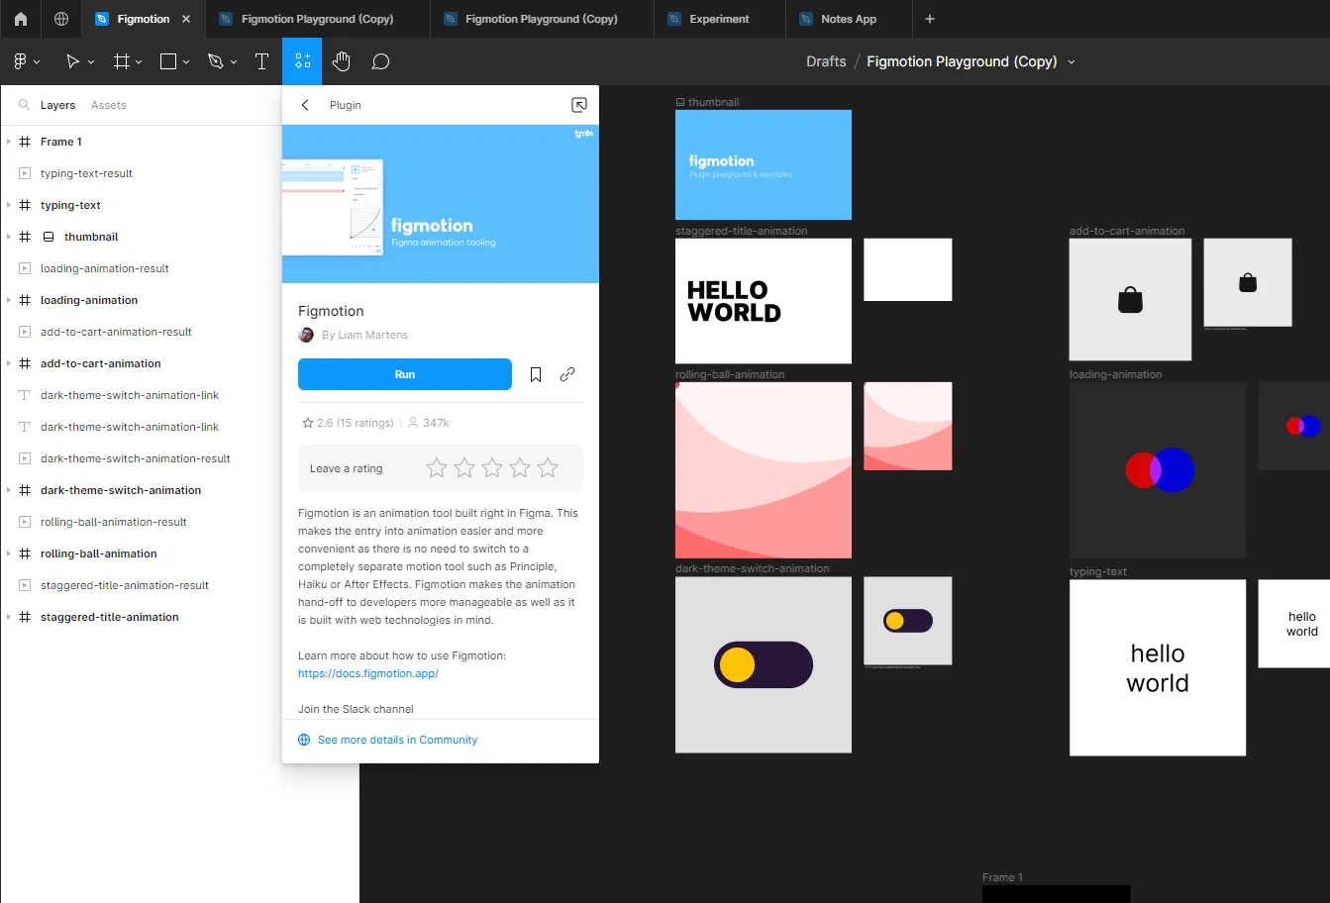This screenshot has width=1330, height=903.
Task: Select the large dark-theme toggle frame
Action: click(764, 664)
